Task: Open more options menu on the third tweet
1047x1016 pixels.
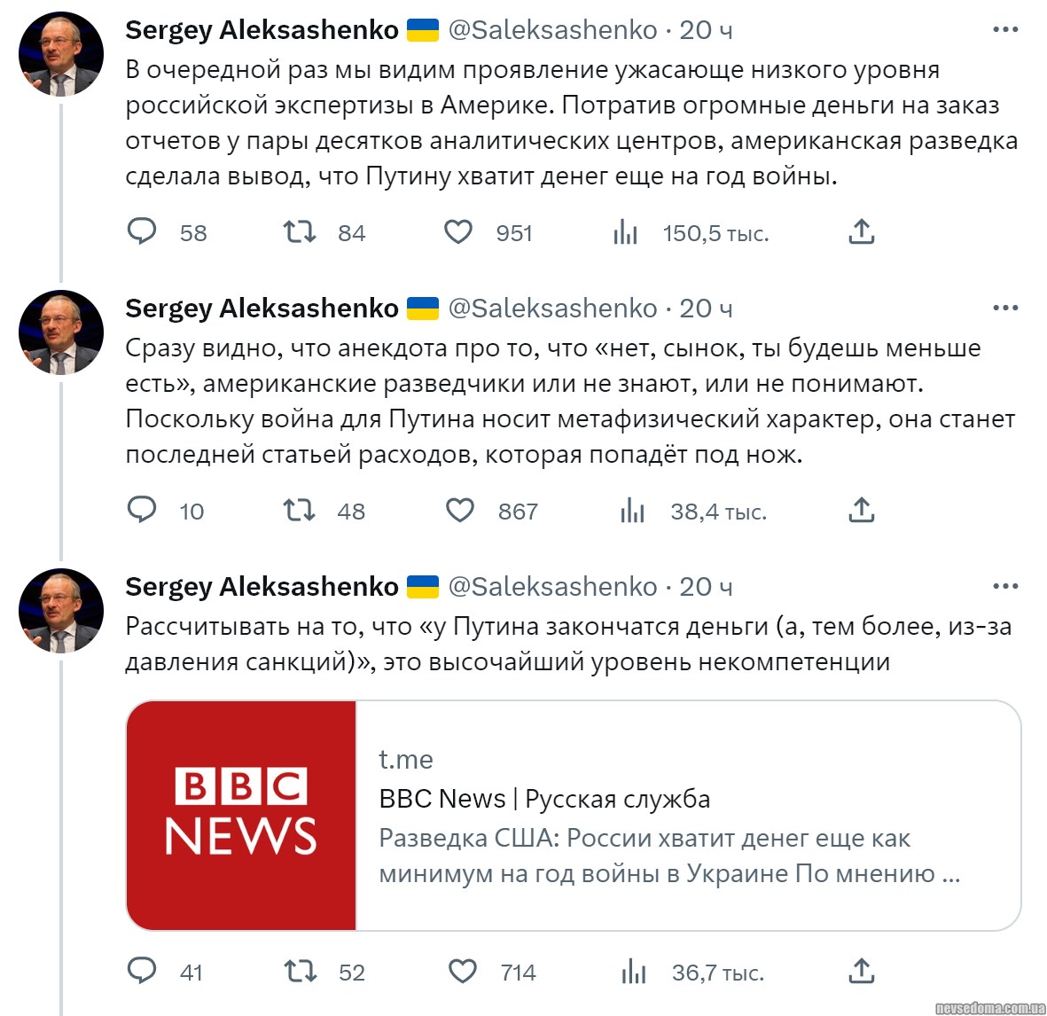Action: pos(1005,587)
